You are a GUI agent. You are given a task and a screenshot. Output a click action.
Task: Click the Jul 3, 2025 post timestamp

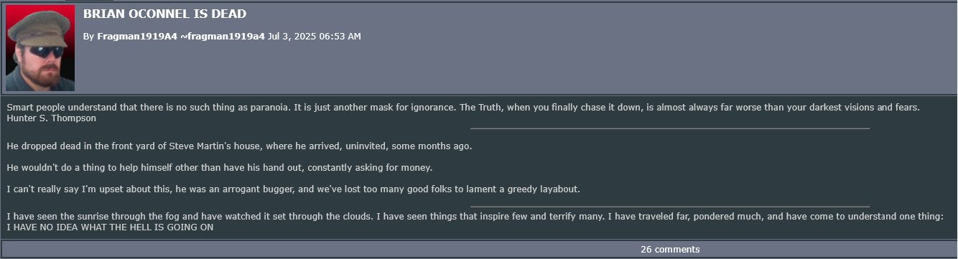click(x=314, y=36)
